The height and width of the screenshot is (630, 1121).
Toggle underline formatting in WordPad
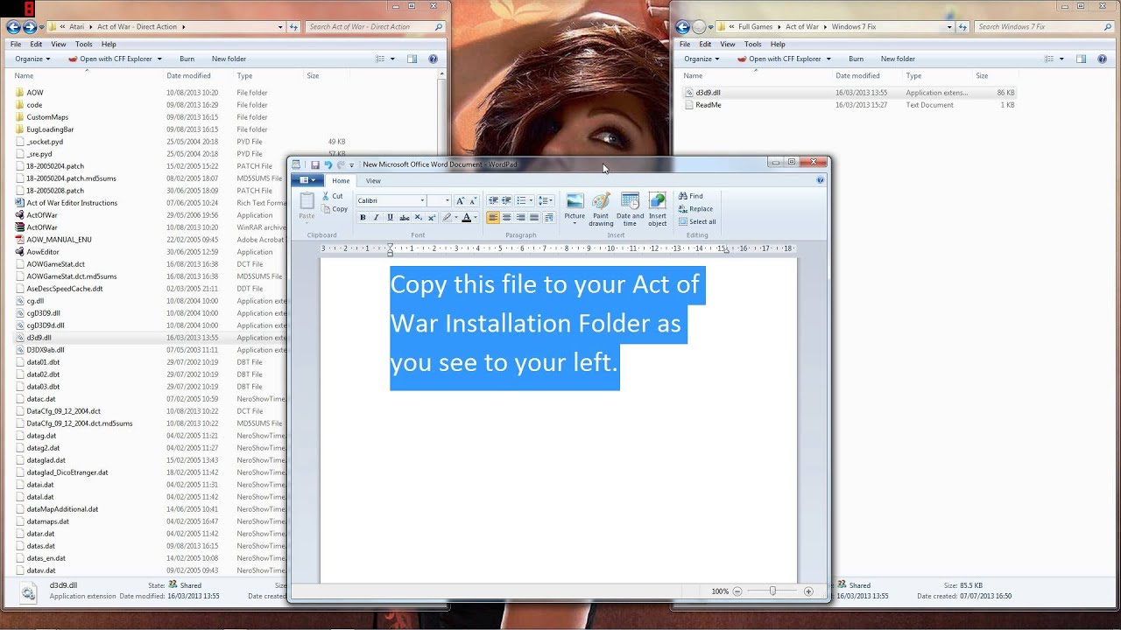pyautogui.click(x=391, y=218)
